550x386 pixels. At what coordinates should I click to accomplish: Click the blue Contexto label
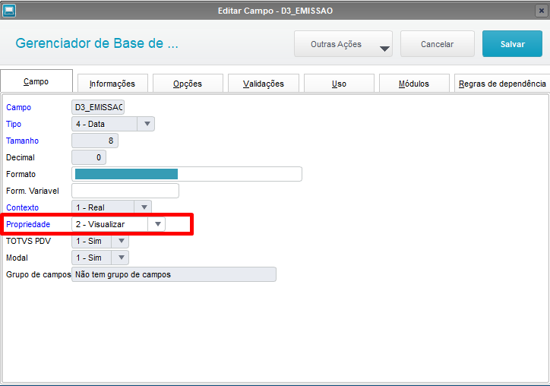click(x=22, y=207)
